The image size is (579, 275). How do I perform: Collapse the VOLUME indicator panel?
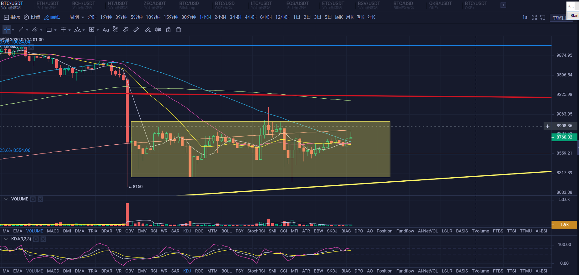[6, 199]
